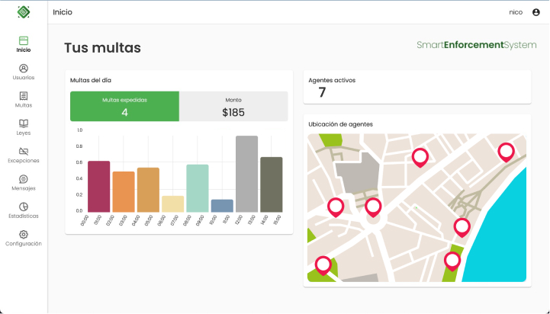Image resolution: width=550 pixels, height=314 pixels.
Task: Click the Usuarios sidebar label
Action: (24, 78)
